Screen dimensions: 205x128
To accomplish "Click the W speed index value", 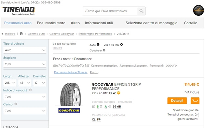I will [x=114, y=93].
